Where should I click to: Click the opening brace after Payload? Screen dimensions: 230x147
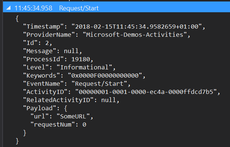click(66, 108)
